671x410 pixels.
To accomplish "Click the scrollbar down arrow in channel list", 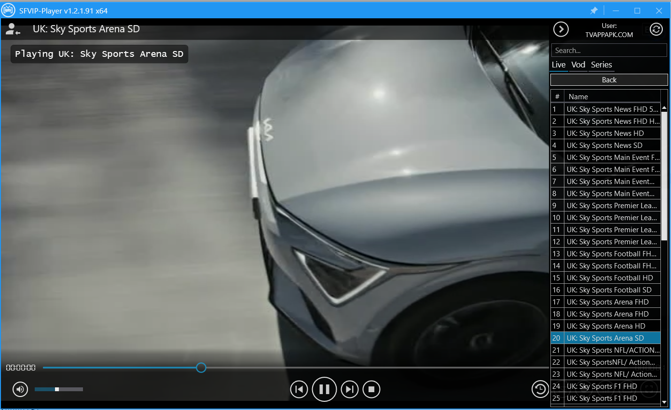I will [664, 402].
